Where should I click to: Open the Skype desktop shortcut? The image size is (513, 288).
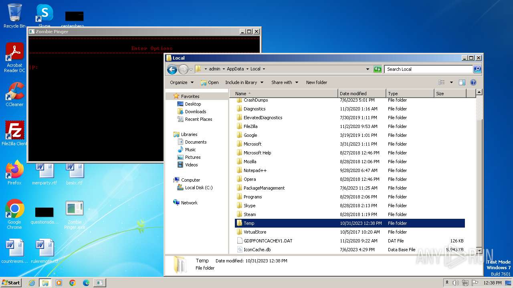point(44,16)
